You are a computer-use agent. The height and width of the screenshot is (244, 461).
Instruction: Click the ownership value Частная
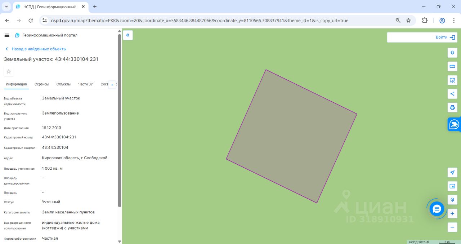coord(50,238)
